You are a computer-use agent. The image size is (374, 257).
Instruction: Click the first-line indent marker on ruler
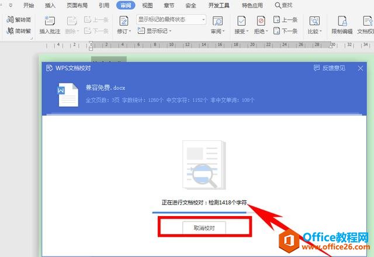(91, 43)
